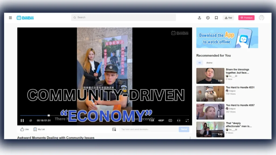Switch to wide-screen player mode

(x=178, y=121)
